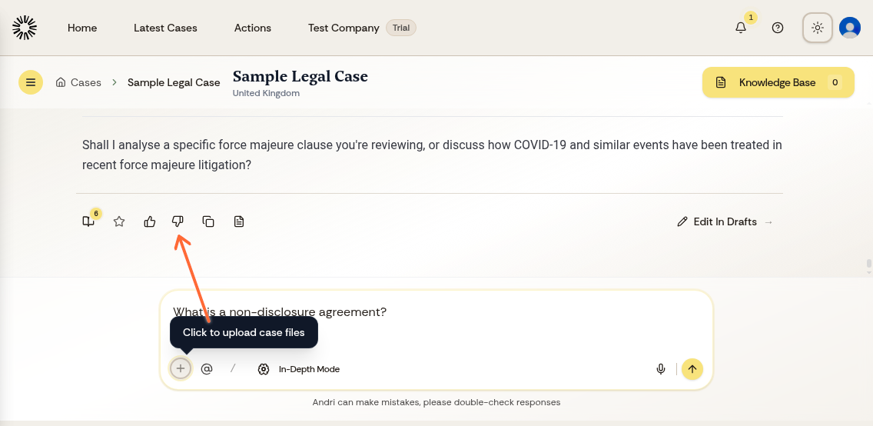Screen dimensions: 873x426
Task: Give the response a thumbs down
Action: (x=178, y=221)
